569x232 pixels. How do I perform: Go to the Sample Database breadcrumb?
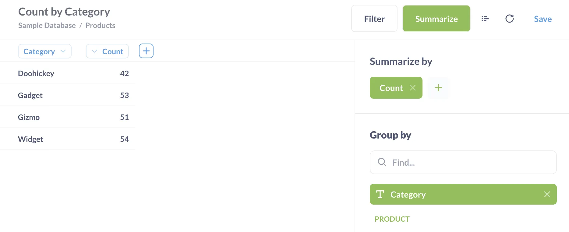[x=47, y=26]
